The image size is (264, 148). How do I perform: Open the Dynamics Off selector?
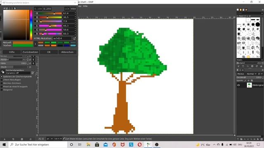coord(18,73)
